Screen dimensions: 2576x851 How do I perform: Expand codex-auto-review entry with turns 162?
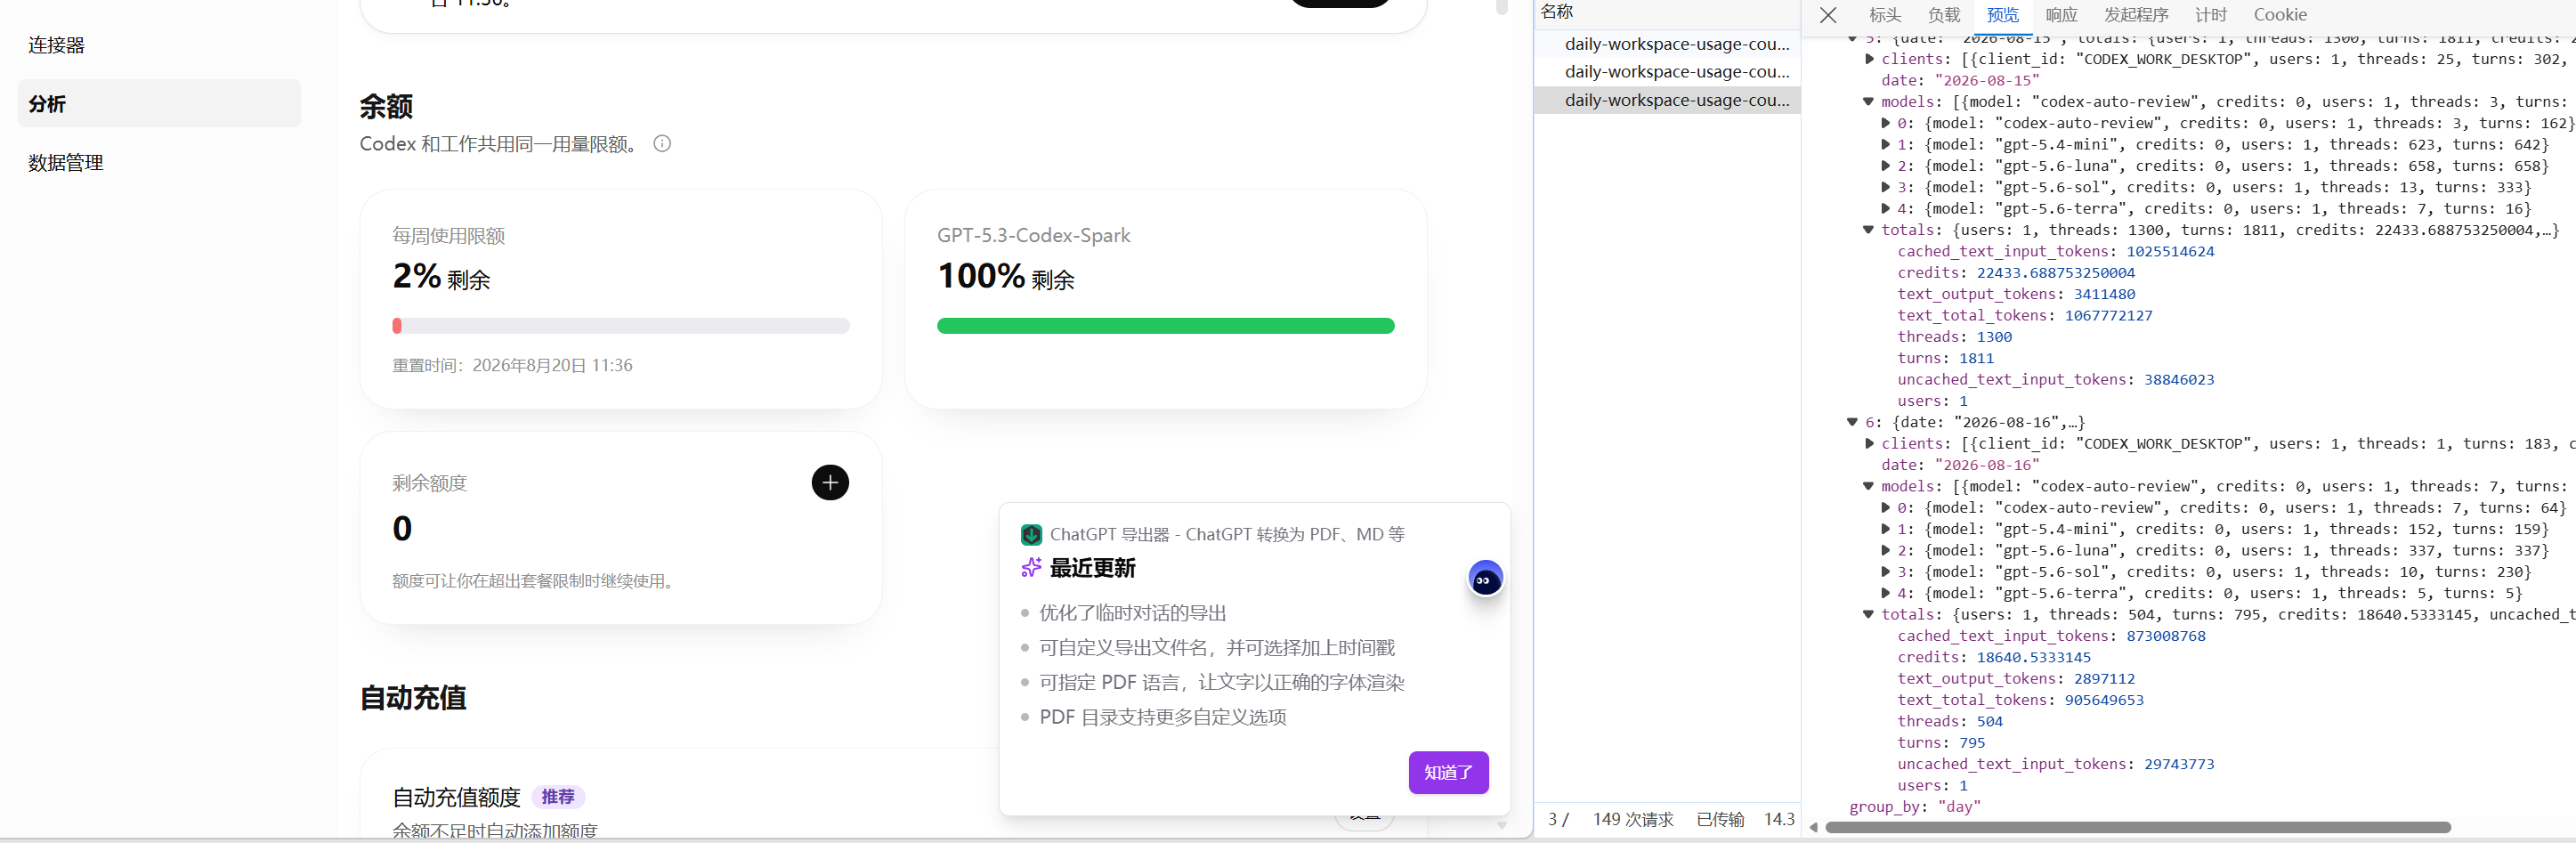[1885, 124]
